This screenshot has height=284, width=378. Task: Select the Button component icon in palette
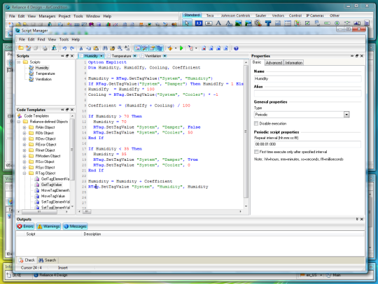tap(209, 23)
